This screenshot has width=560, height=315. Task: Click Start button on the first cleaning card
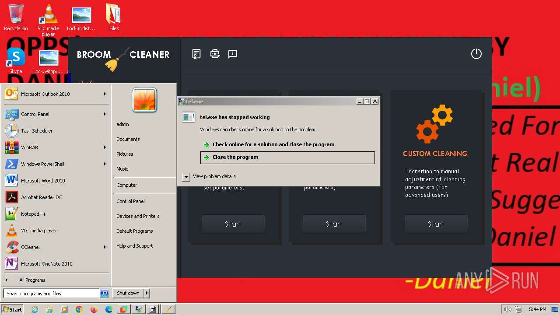233,224
